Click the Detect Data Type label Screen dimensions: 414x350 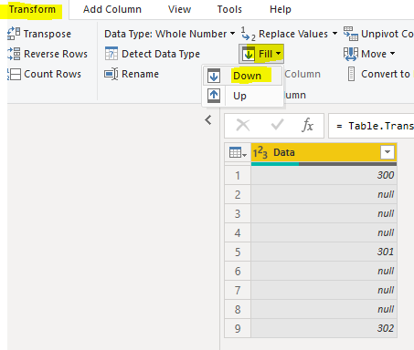coord(161,54)
